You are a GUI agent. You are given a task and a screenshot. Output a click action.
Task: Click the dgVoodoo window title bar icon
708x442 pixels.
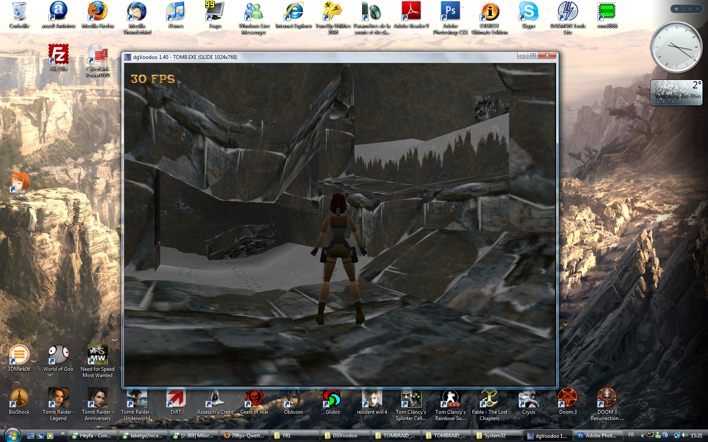pos(128,57)
